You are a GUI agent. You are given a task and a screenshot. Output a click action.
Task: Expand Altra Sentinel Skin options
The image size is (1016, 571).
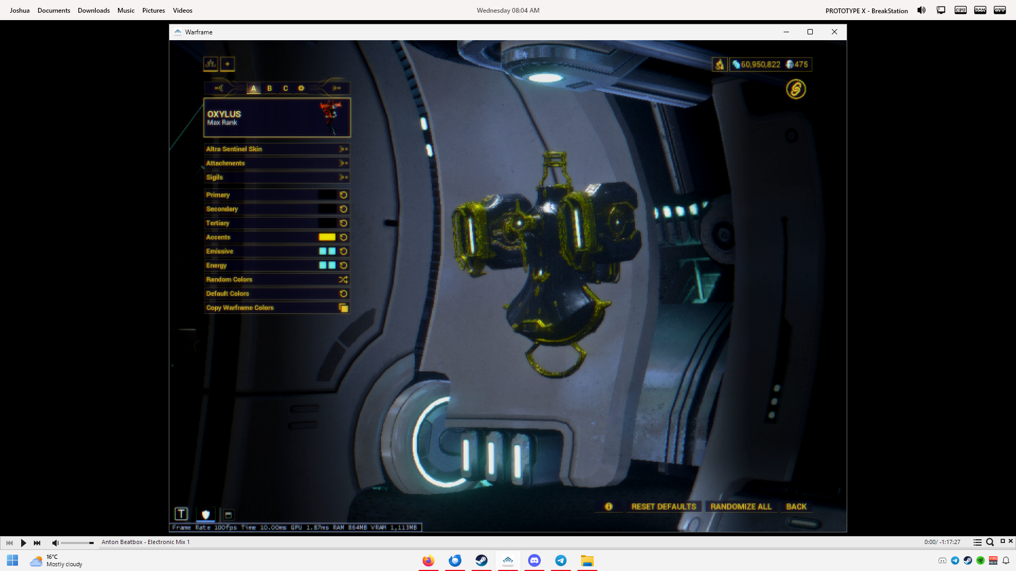pos(277,149)
